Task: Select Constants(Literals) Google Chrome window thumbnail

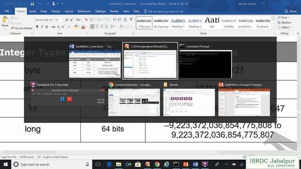Action: [134, 99]
